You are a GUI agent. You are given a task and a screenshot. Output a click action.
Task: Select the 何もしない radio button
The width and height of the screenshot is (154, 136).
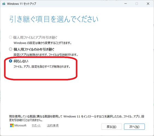coord(10,61)
